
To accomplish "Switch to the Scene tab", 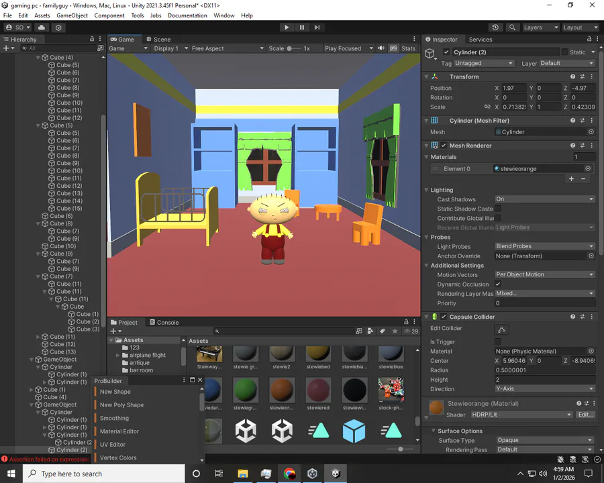I will click(x=158, y=40).
